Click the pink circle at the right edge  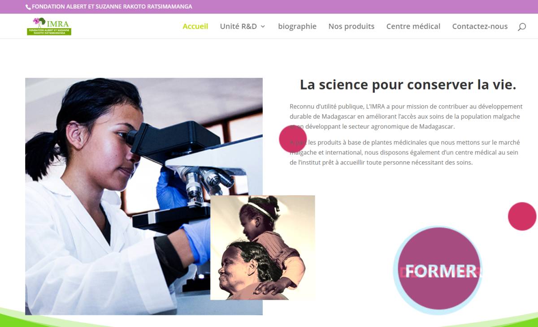click(522, 216)
